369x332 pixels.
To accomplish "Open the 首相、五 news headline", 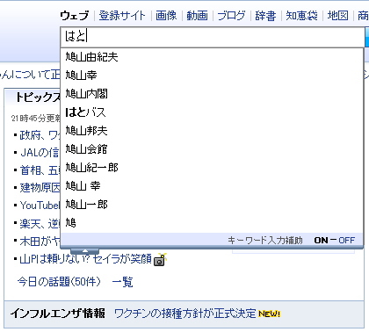I will click(40, 170).
